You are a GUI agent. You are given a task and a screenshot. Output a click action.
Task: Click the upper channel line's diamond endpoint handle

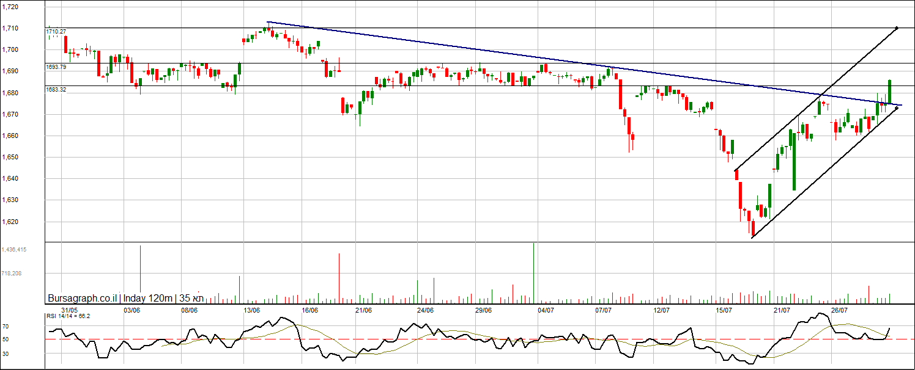tap(897, 27)
